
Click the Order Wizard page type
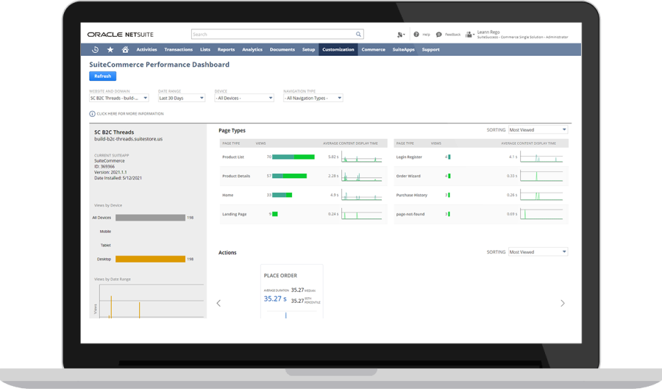(408, 176)
